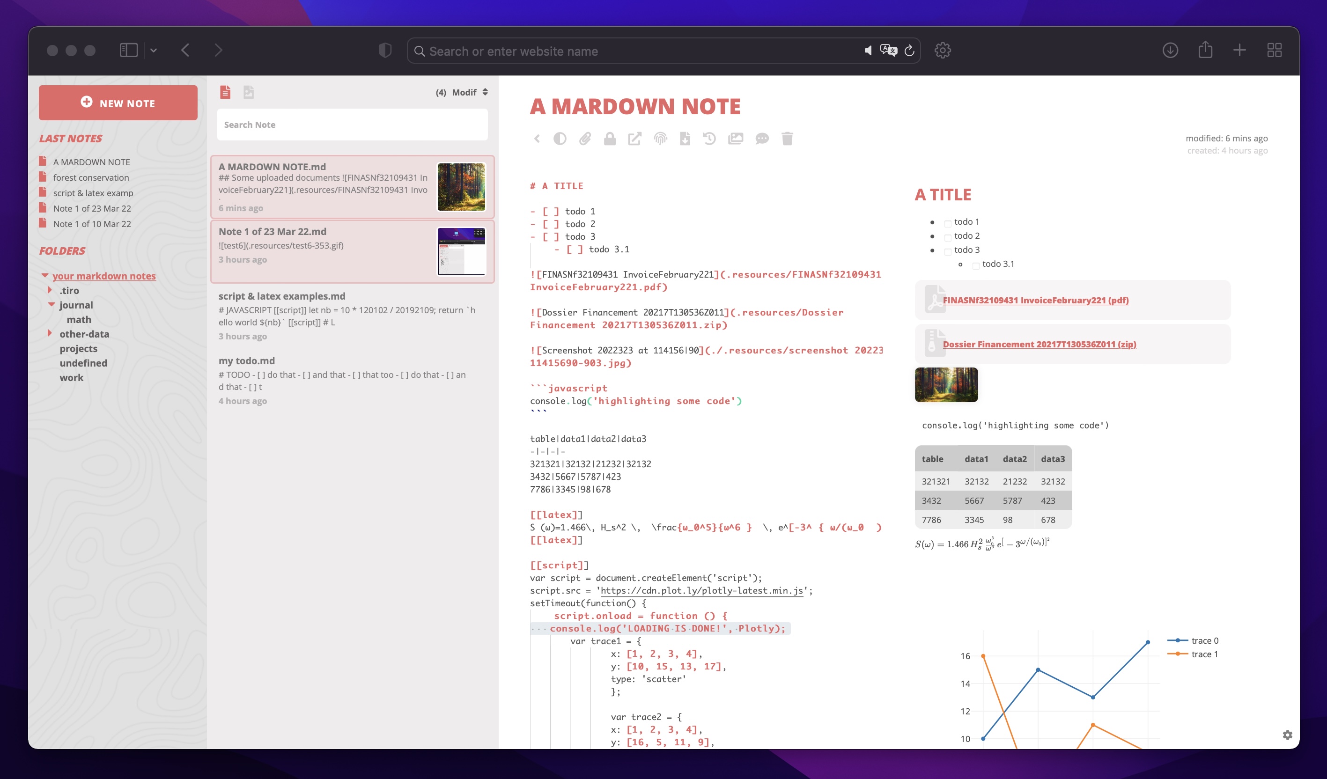This screenshot has width=1327, height=779.
Task: Check the 'todo 3.1' checkbox in preview
Action: (x=976, y=265)
